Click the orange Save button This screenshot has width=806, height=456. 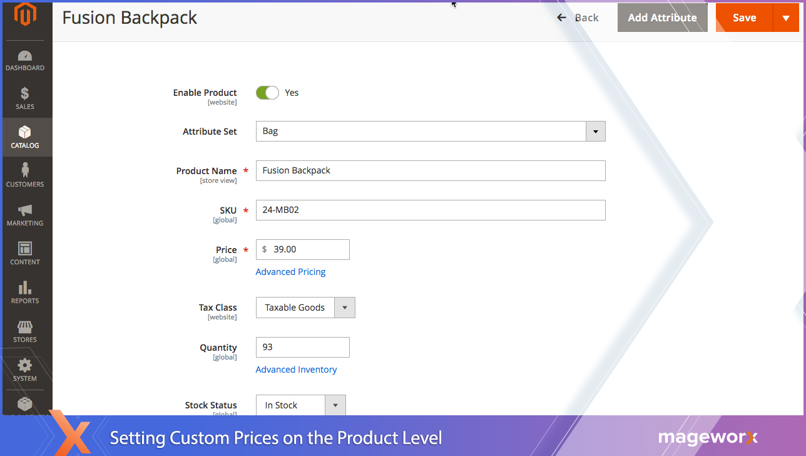click(x=744, y=18)
